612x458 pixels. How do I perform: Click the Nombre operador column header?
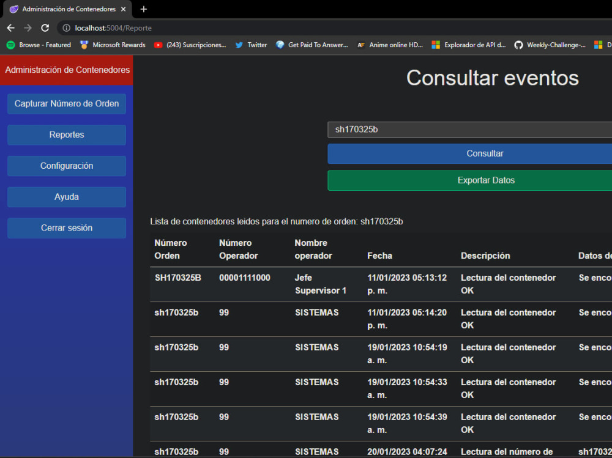[x=313, y=249]
